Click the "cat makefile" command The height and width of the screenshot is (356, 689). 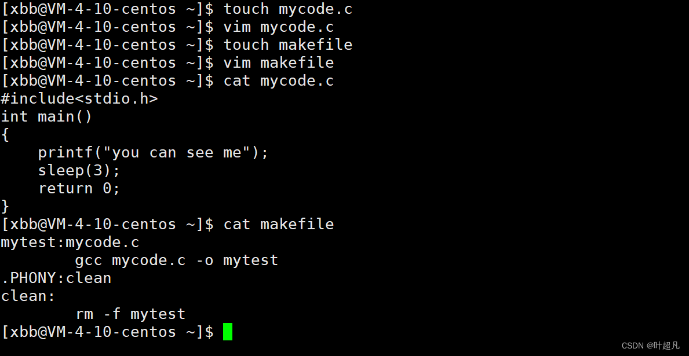(x=278, y=224)
